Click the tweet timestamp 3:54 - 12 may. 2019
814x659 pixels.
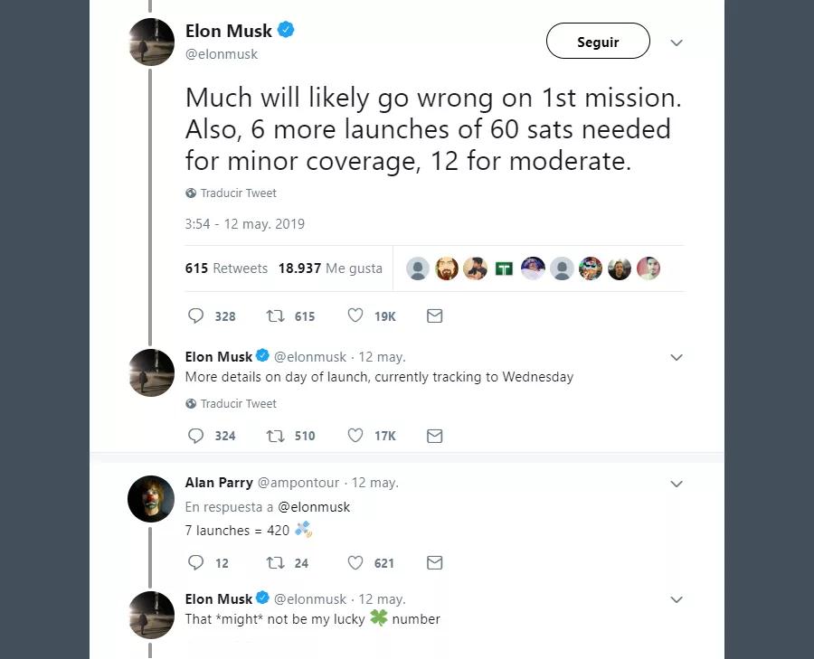[x=244, y=223]
